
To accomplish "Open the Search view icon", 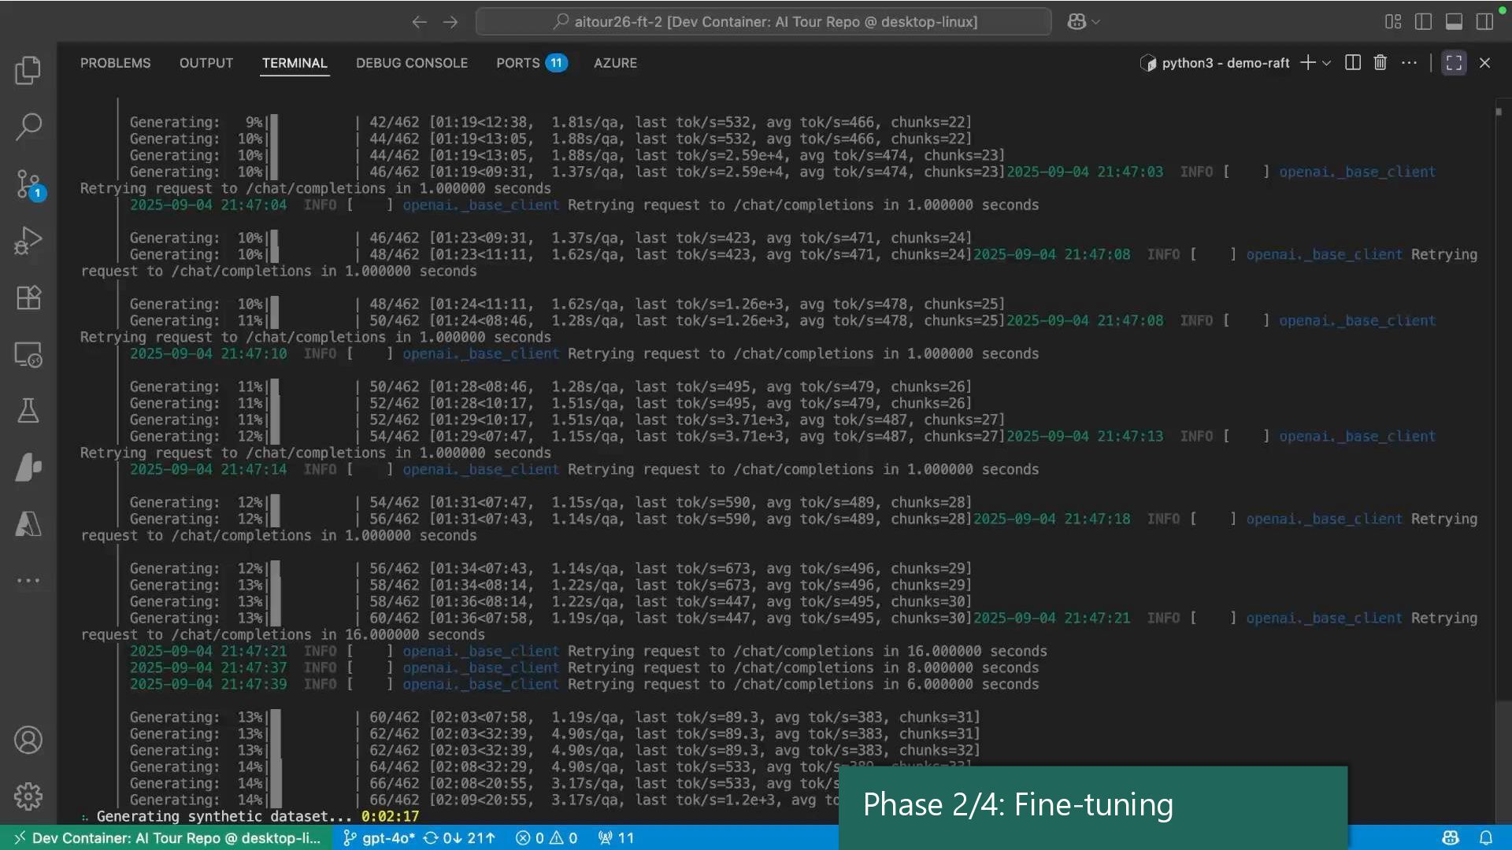I will (x=28, y=127).
